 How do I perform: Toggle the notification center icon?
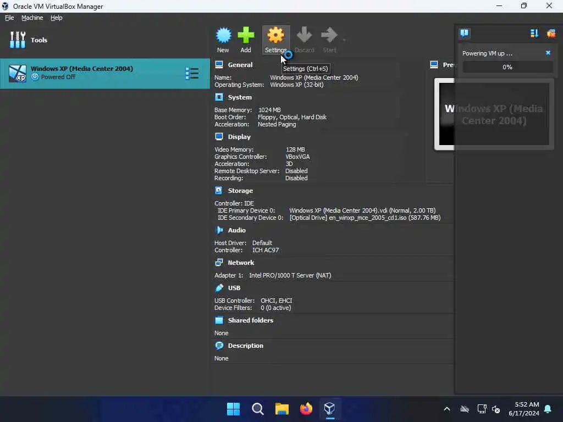pyautogui.click(x=464, y=34)
